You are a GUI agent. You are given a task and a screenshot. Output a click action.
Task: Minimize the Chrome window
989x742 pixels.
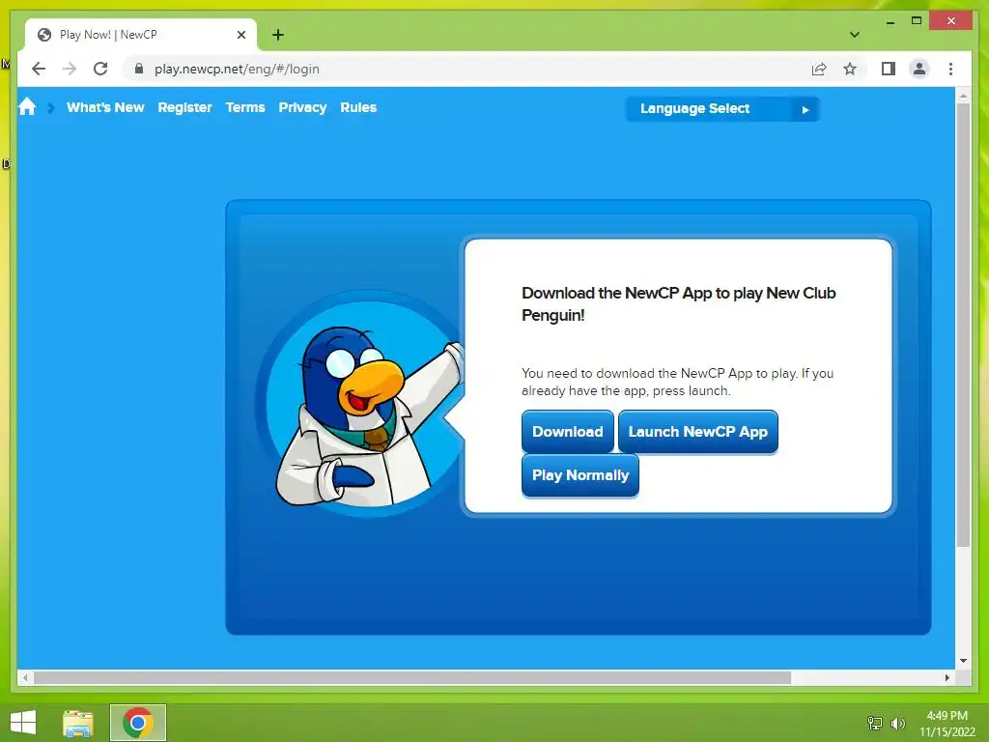coord(890,22)
